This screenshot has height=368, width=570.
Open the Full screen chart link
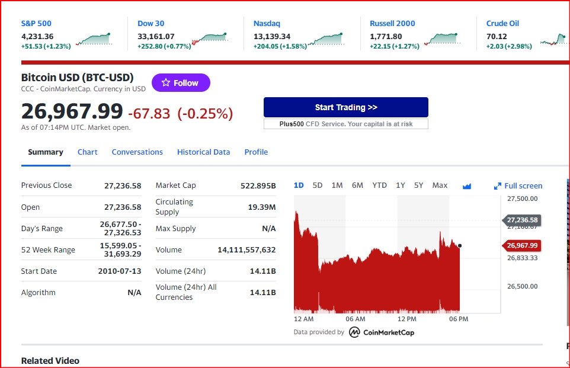pos(523,186)
